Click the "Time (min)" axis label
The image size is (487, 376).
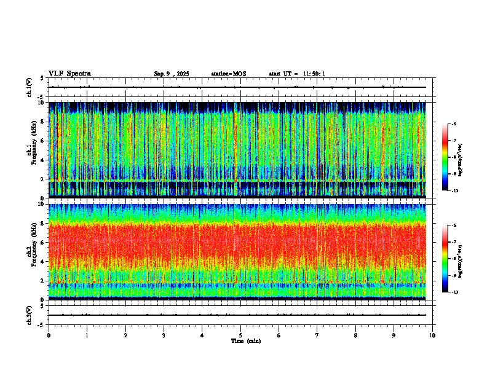click(x=246, y=341)
